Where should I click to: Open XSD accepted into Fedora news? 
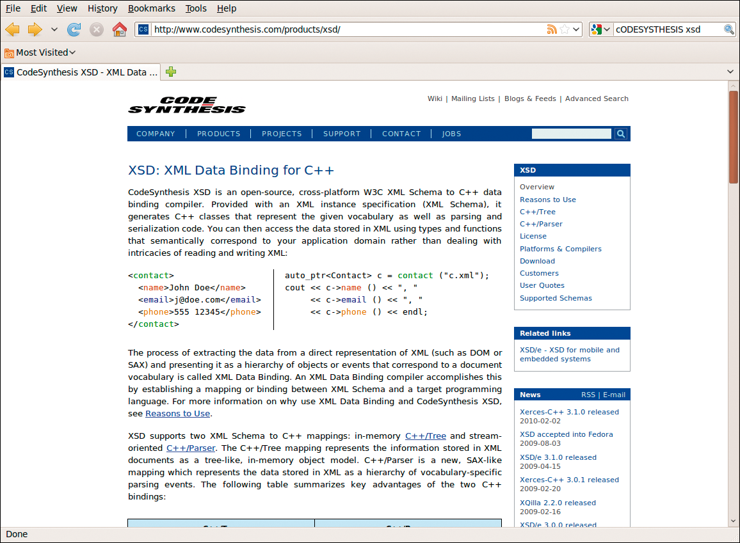[567, 434]
